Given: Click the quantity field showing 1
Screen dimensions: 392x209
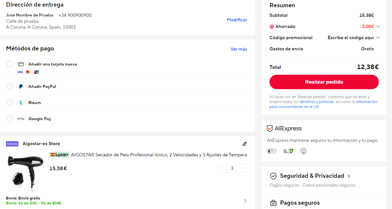Looking at the screenshot, I should click(x=232, y=168).
